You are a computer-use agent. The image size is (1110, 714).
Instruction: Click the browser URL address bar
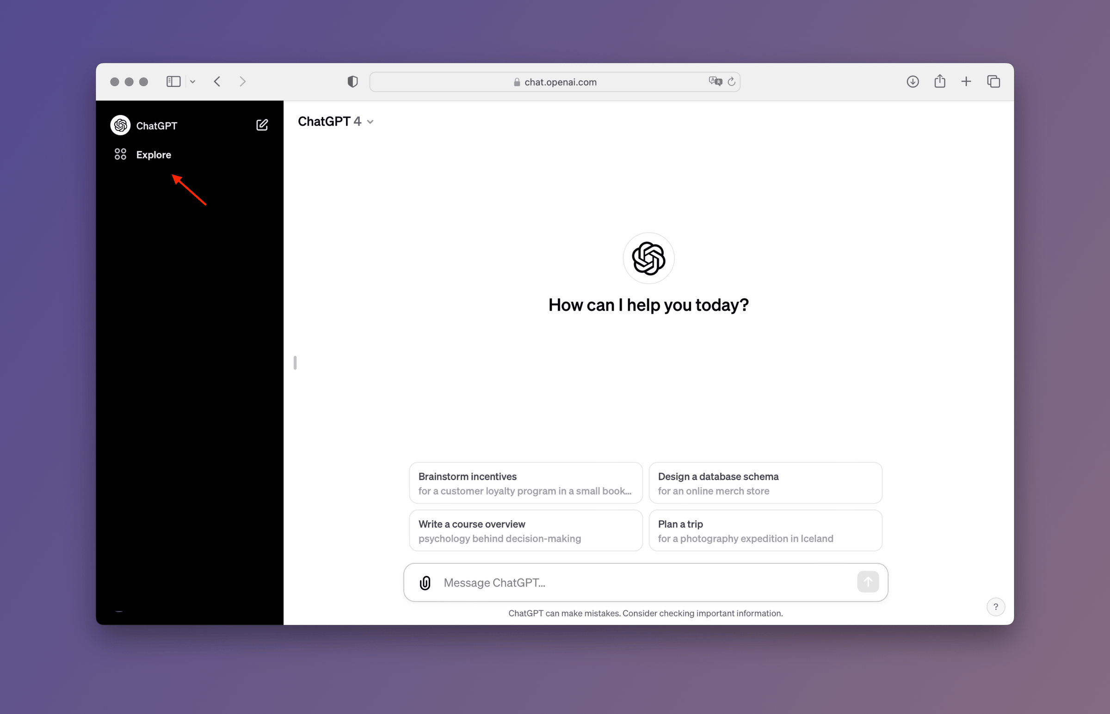pos(554,82)
